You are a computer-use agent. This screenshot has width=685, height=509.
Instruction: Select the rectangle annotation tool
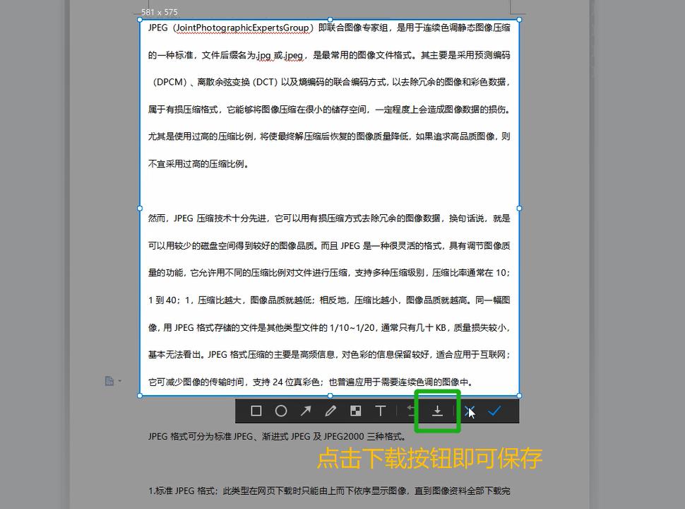click(256, 410)
